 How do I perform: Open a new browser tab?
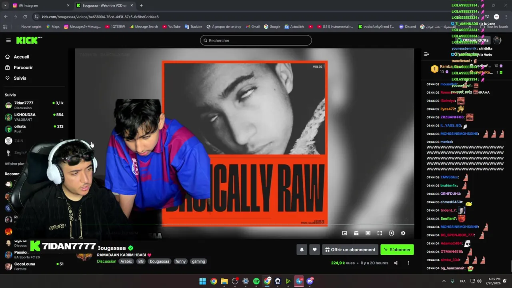pos(141,5)
